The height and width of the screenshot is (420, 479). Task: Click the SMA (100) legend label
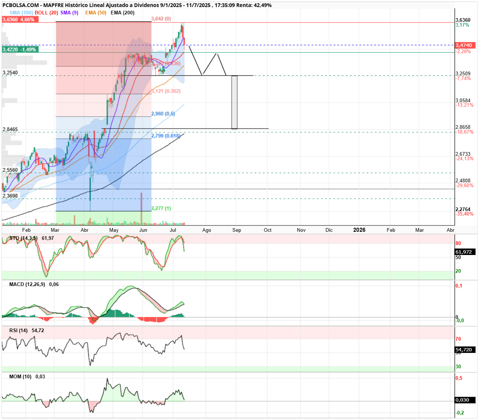(x=21, y=13)
